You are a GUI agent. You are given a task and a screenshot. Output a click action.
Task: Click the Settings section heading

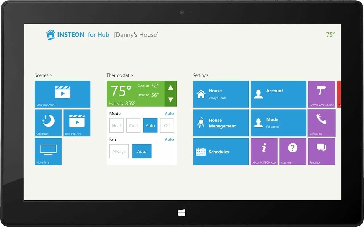click(x=201, y=75)
